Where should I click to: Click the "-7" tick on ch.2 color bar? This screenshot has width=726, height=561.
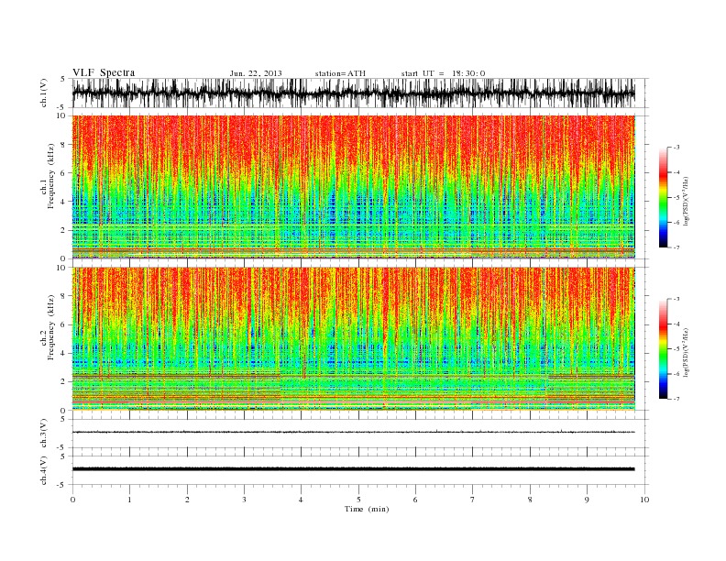click(676, 399)
